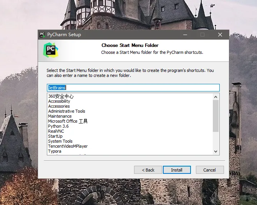257x205 pixels.
Task: Choose Administrative Tools from the list
Action: pyautogui.click(x=66, y=111)
